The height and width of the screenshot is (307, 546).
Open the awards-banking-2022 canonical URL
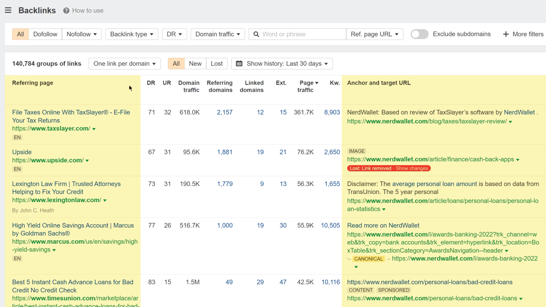click(465, 259)
